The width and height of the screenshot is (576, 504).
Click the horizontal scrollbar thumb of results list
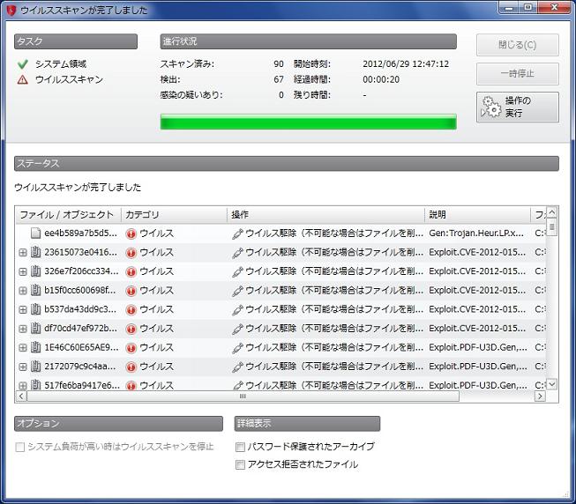tap(243, 397)
